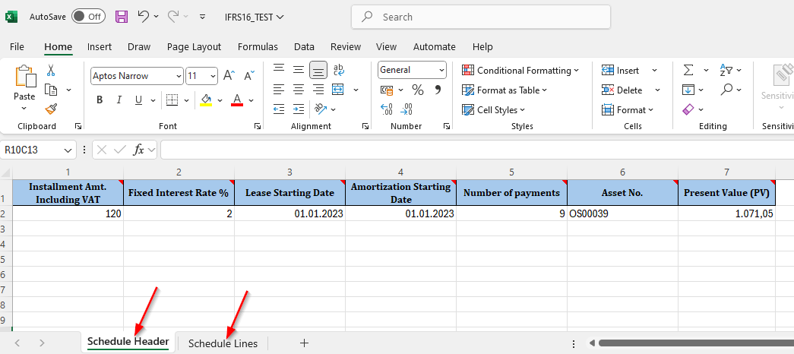
Task: Click the Paste clipboard icon
Action: (x=25, y=76)
